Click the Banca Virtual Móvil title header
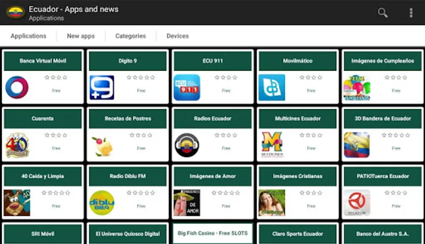The image size is (425, 244). 43,61
